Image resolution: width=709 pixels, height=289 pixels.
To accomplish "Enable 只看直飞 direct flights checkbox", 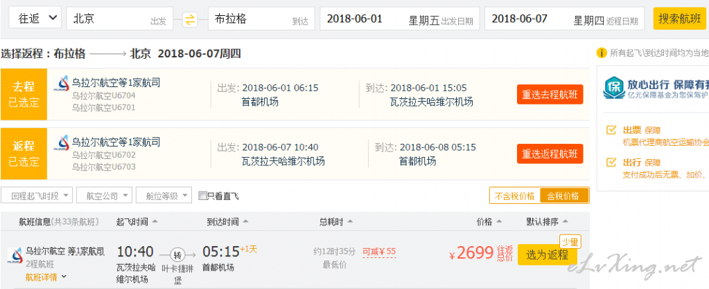I will (202, 196).
